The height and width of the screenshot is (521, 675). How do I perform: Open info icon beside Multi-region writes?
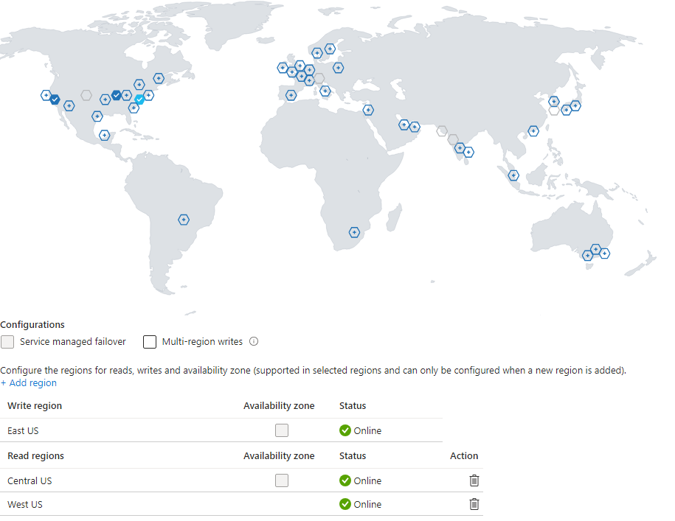pyautogui.click(x=254, y=342)
